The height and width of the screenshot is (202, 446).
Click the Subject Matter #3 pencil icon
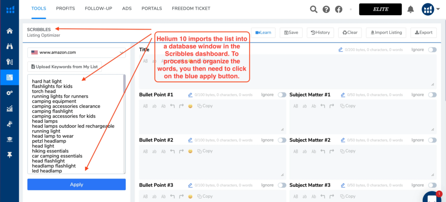[x=343, y=185]
